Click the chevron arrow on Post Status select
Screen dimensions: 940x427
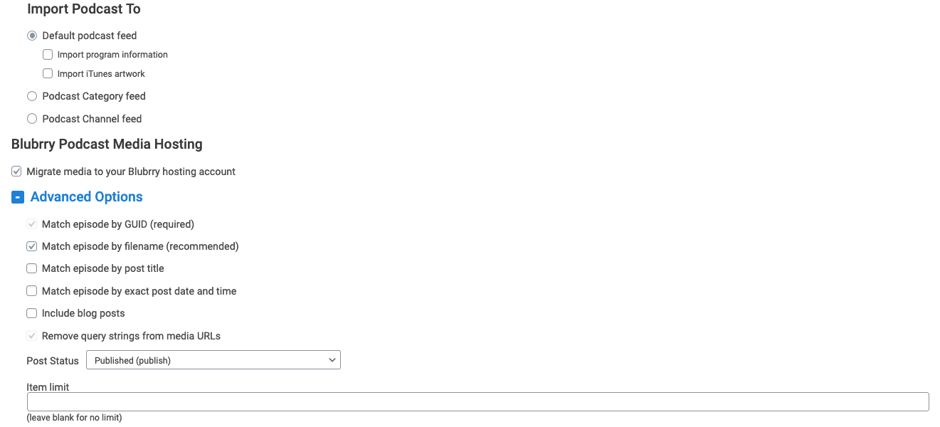coord(332,360)
